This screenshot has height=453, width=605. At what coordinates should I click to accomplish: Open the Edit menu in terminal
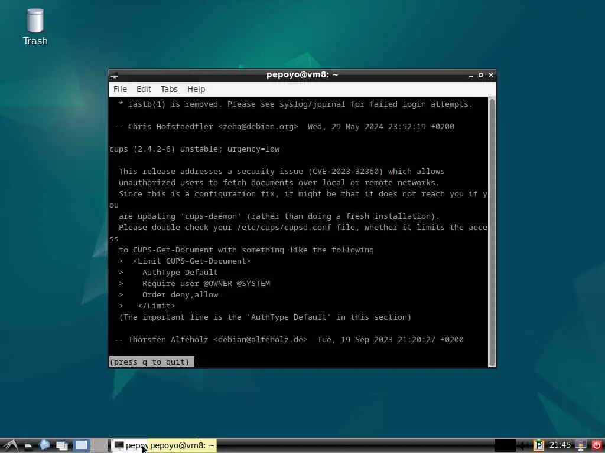144,89
